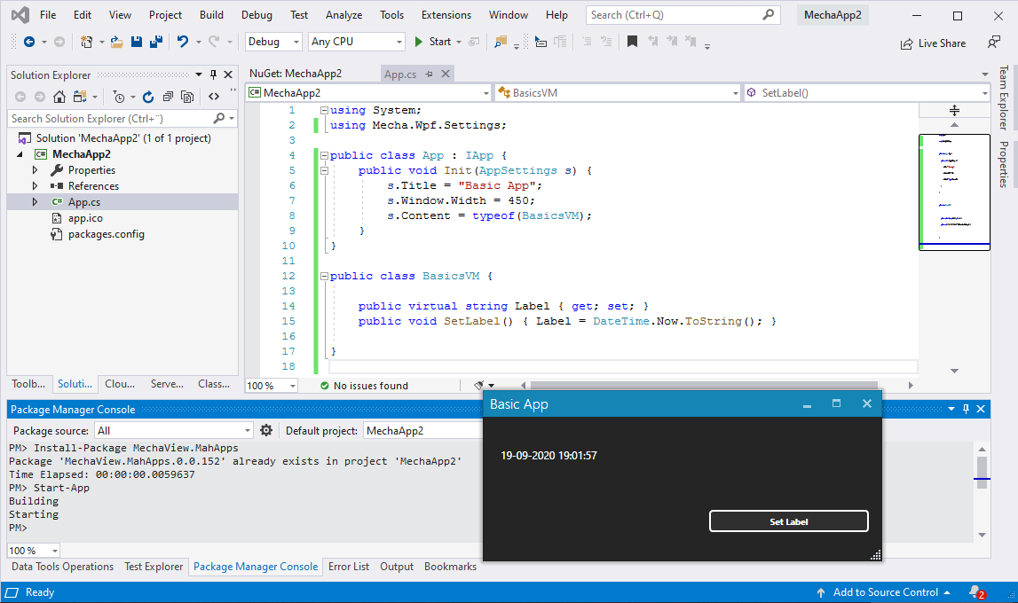Viewport: 1018px width, 603px height.
Task: Open the Build menu
Action: [211, 15]
